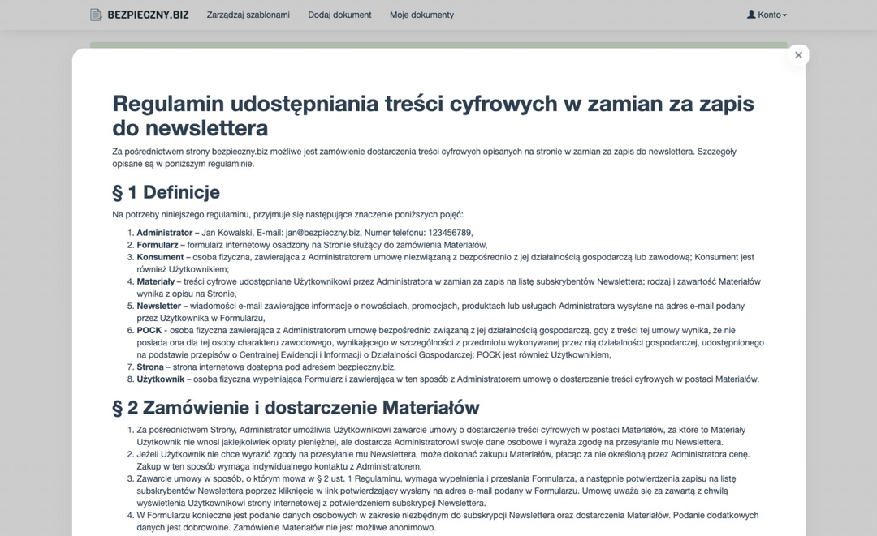This screenshot has width=877, height=536.
Task: Click the BEZPIECZNY.BIZ document logo icon
Action: pos(96,15)
